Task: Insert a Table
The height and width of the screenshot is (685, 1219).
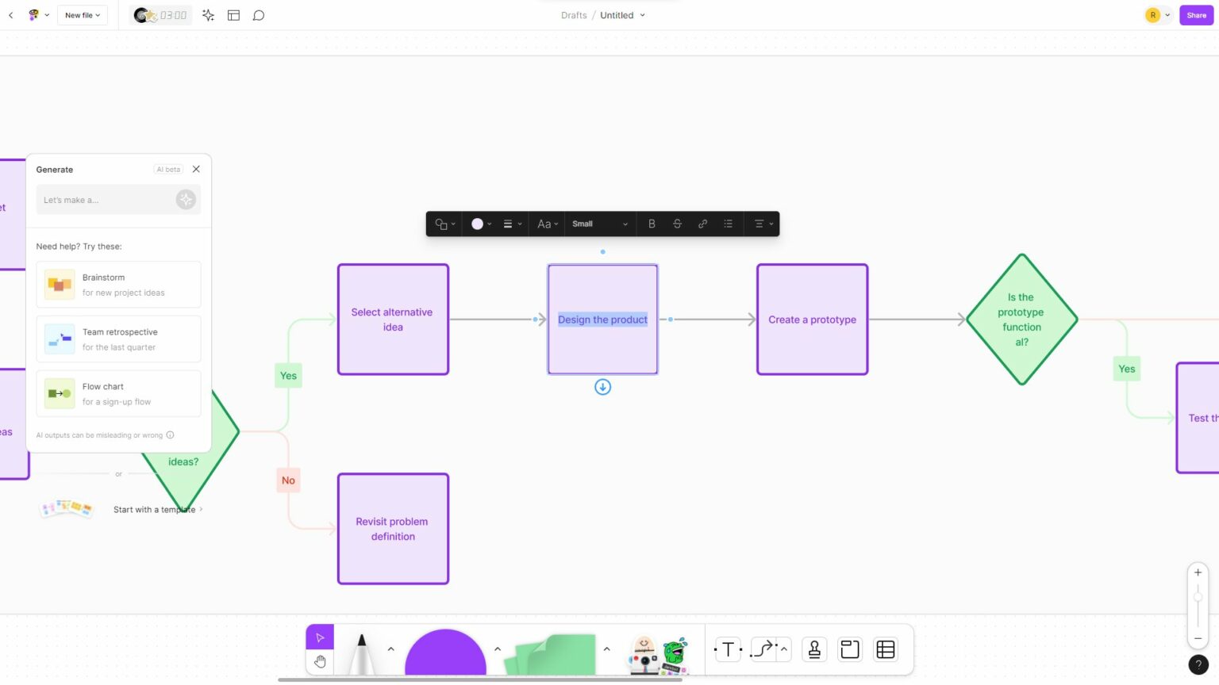Action: pos(885,649)
